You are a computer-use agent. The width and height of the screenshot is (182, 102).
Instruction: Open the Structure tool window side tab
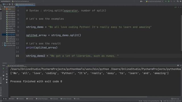coord(1,16)
